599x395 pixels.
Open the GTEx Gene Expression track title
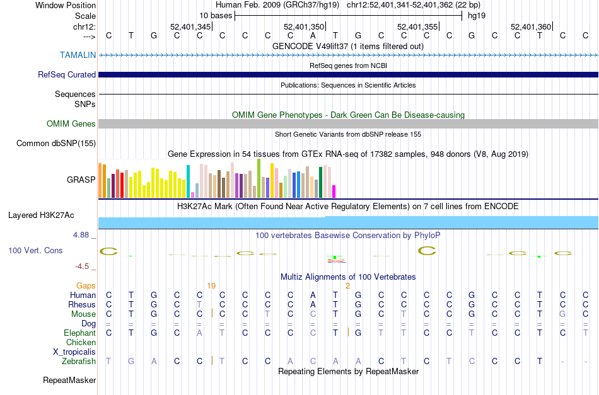click(348, 154)
